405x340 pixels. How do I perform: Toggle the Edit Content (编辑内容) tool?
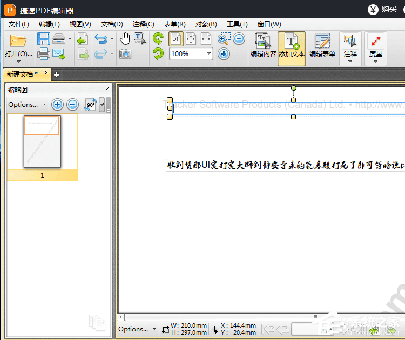tap(263, 49)
